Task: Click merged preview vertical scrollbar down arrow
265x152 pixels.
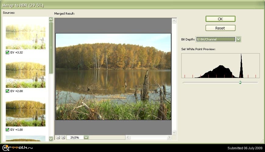Action: [x=174, y=132]
